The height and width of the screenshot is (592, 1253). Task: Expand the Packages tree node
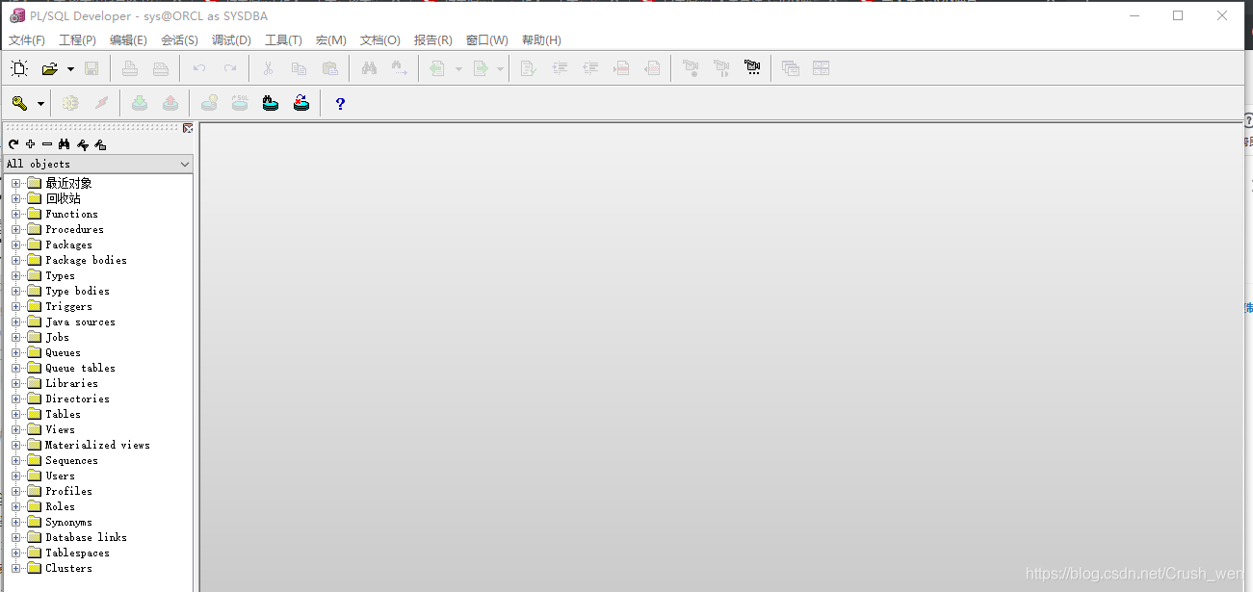point(15,245)
